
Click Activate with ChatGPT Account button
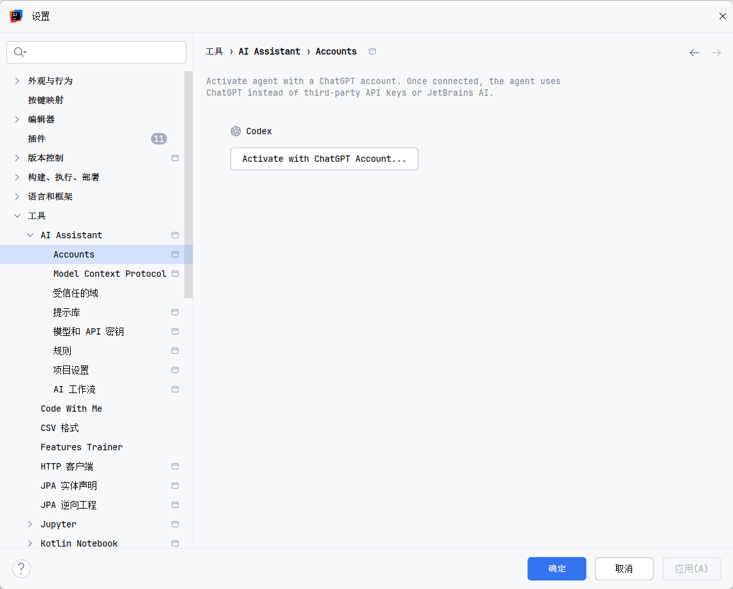[324, 159]
